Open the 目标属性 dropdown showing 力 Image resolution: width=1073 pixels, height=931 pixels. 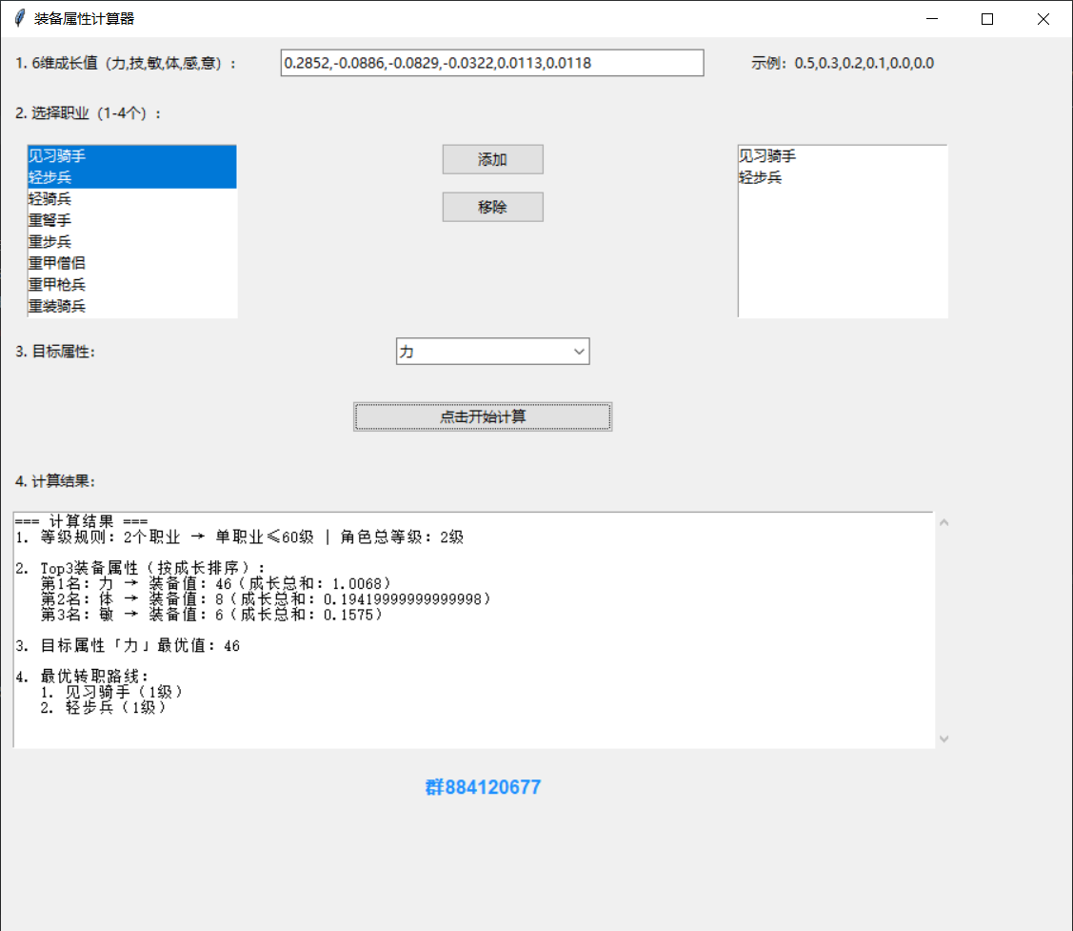pyautogui.click(x=492, y=352)
